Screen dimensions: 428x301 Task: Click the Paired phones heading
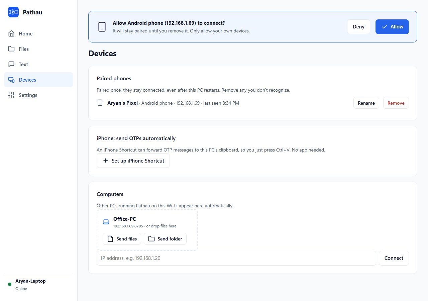114,79
